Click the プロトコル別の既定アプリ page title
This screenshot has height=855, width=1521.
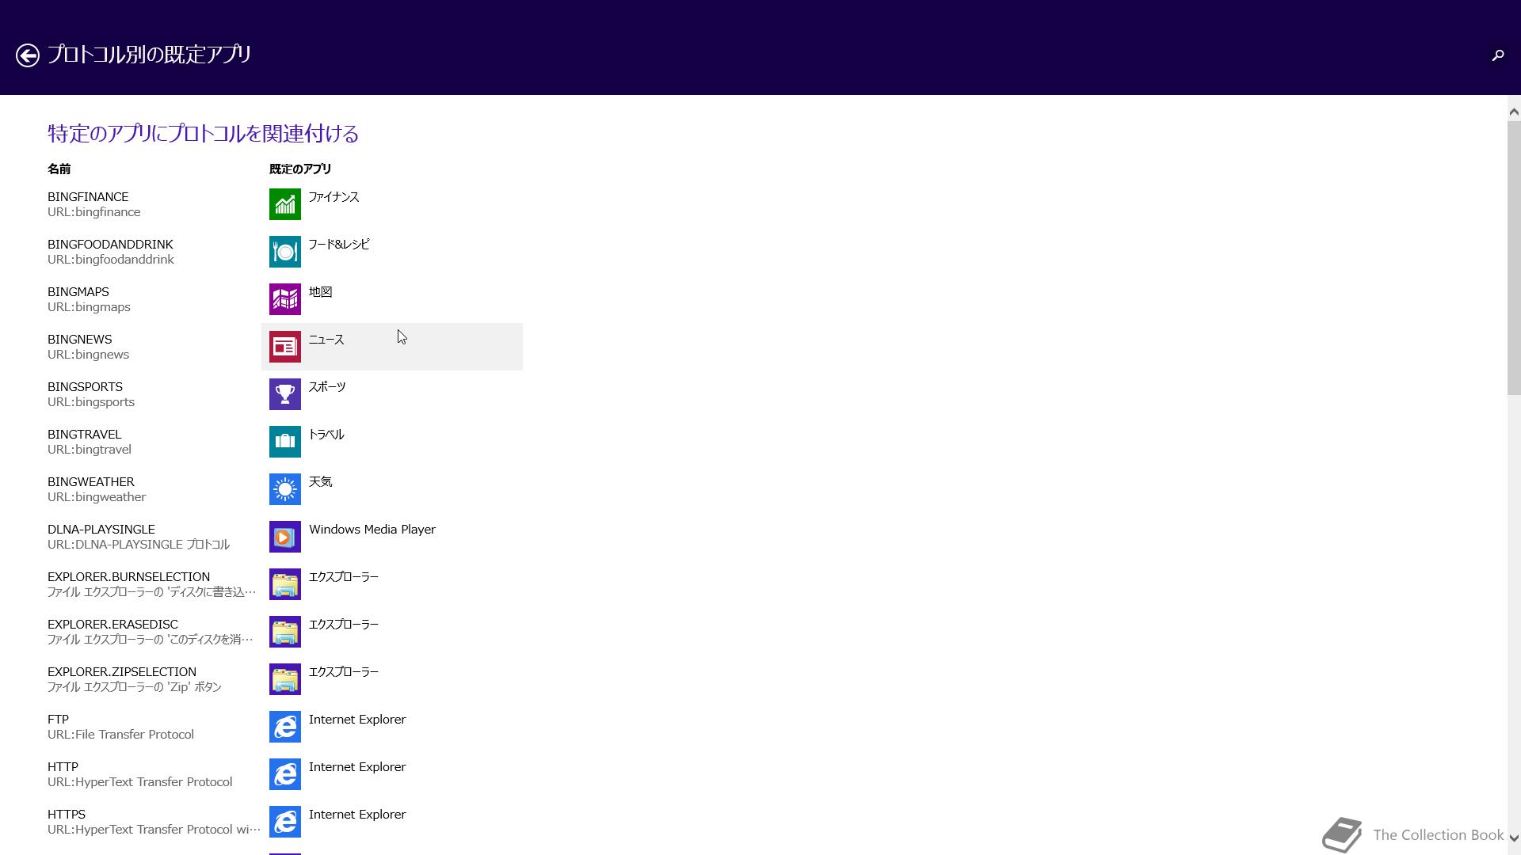(149, 55)
